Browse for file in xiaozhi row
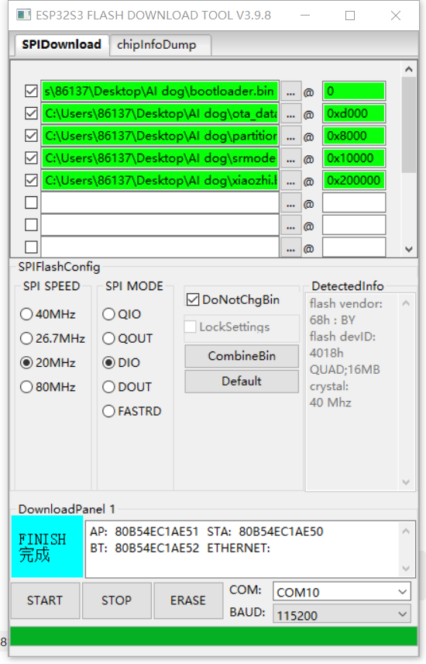The image size is (426, 664). coord(290,181)
